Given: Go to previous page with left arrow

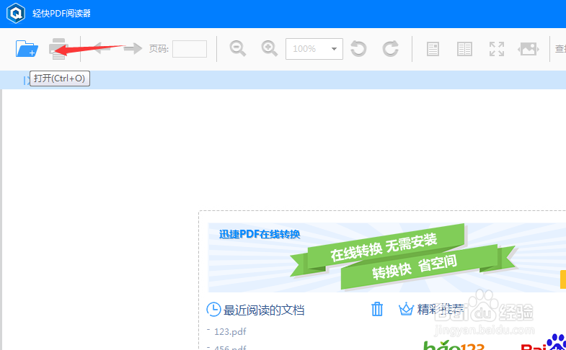Looking at the screenshot, I should (102, 49).
